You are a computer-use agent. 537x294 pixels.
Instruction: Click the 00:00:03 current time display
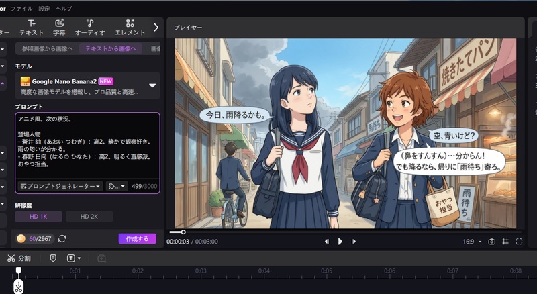(178, 242)
